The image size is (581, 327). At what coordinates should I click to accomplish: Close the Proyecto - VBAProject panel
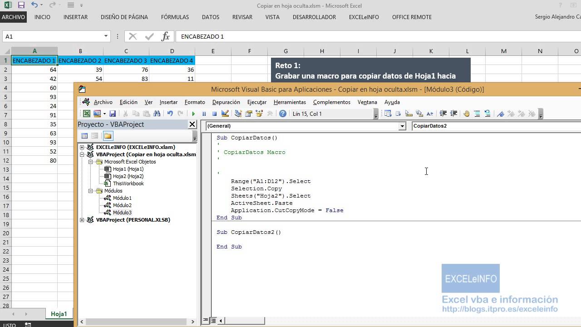pyautogui.click(x=192, y=124)
